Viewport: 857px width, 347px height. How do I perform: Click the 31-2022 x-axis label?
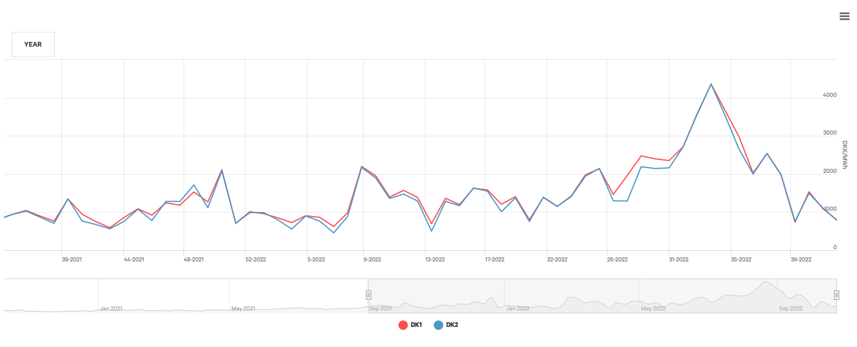tap(678, 259)
